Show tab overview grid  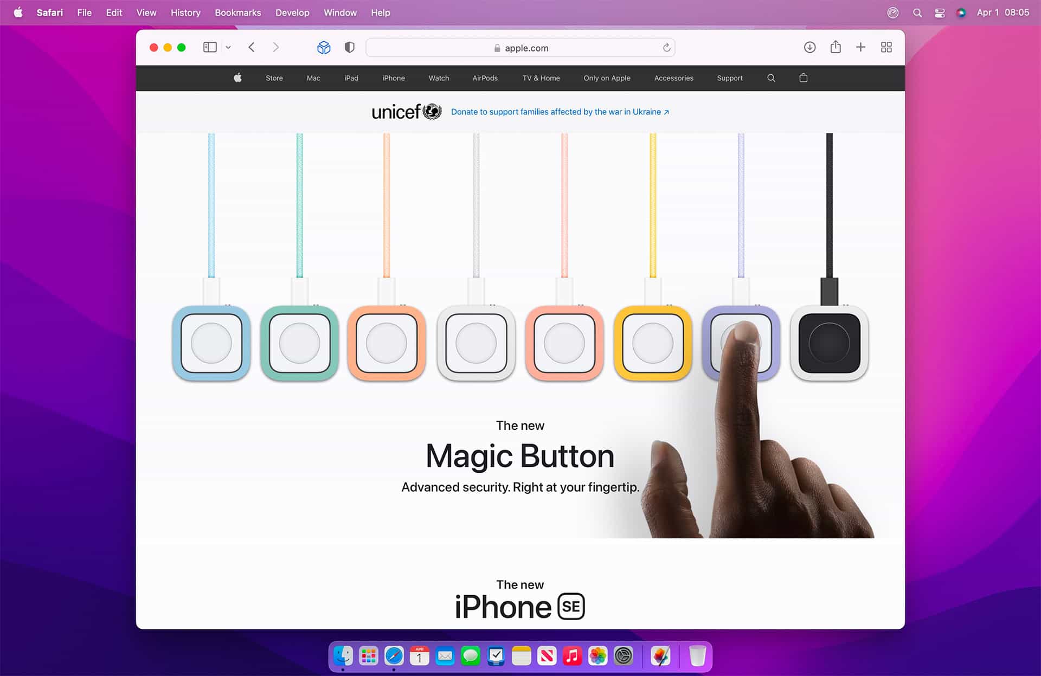(886, 47)
